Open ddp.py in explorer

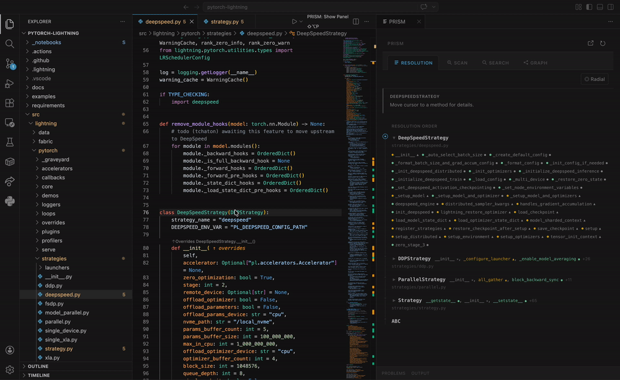(53, 286)
